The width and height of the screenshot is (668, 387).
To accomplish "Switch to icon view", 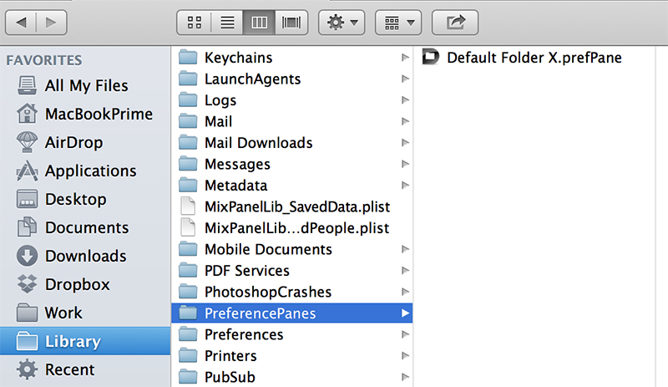I will pyautogui.click(x=195, y=23).
